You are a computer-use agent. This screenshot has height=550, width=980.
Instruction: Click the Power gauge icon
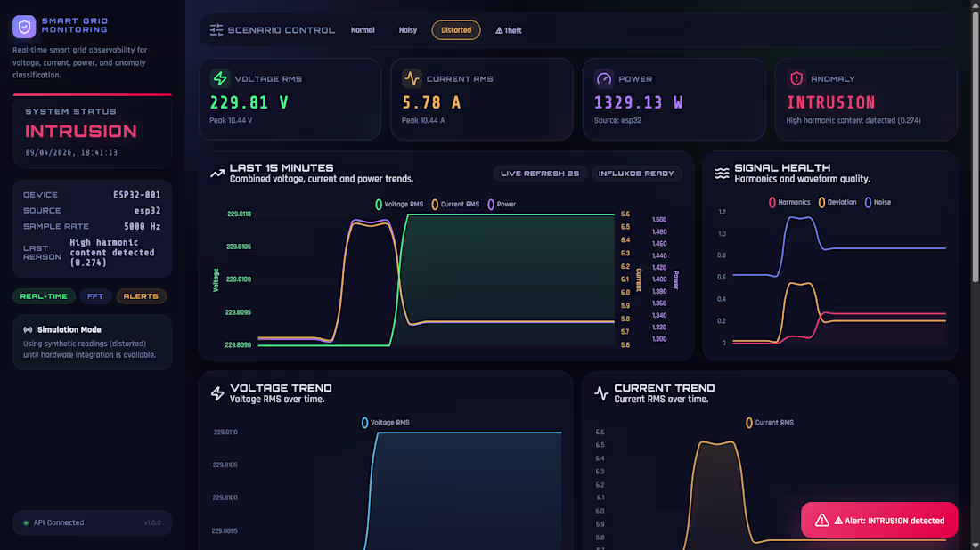point(604,78)
